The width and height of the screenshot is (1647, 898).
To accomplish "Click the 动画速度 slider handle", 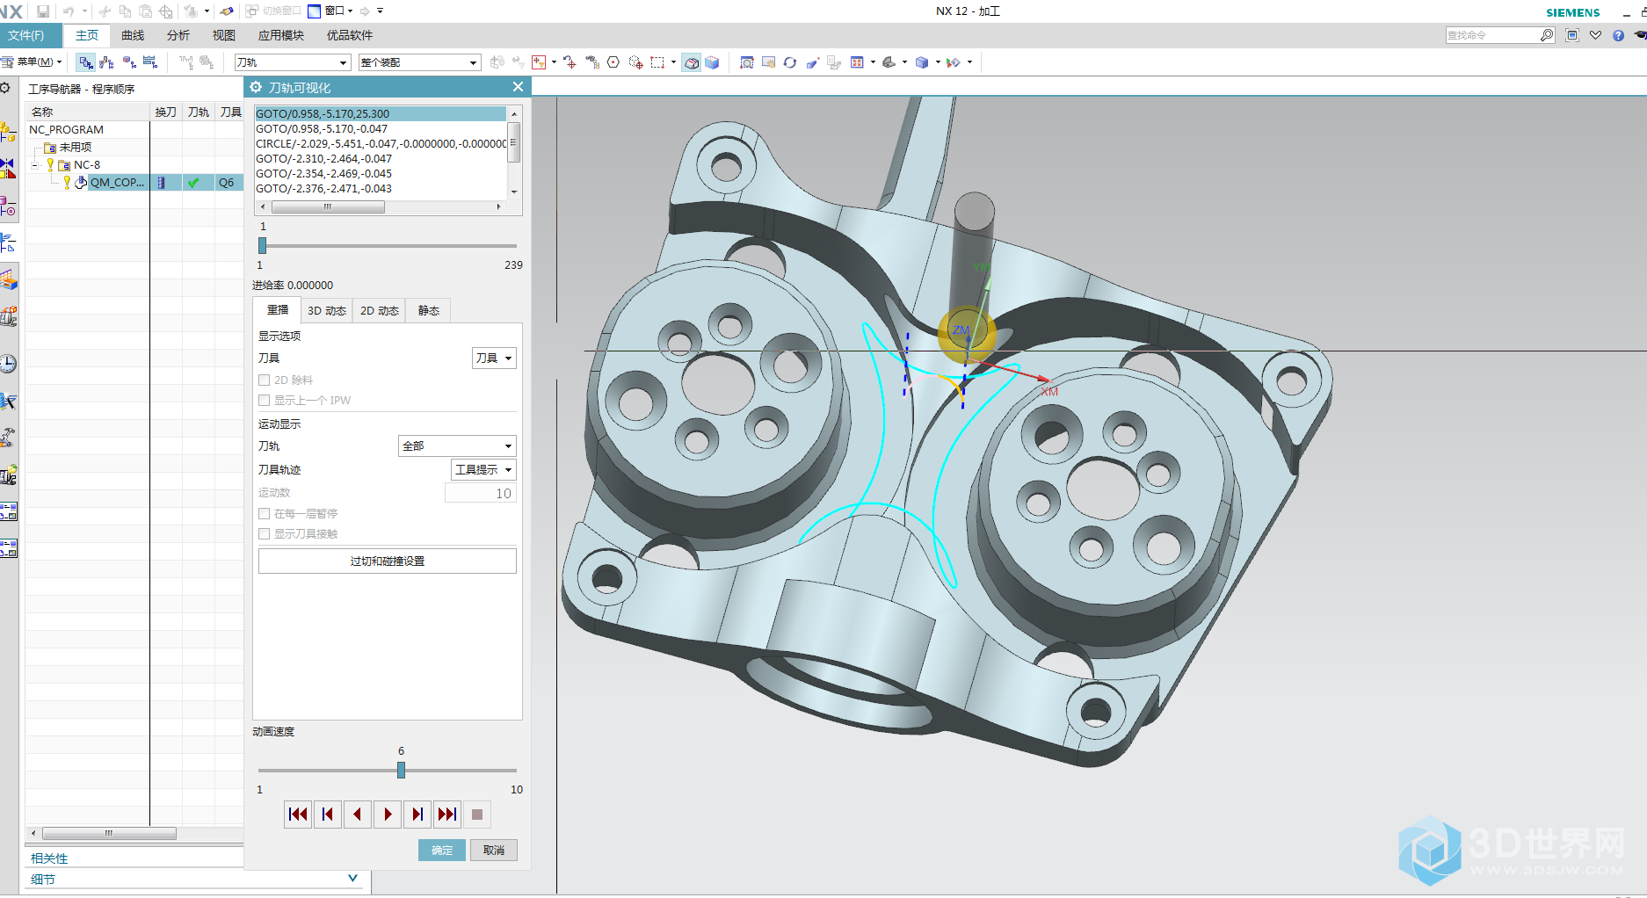I will tap(401, 770).
